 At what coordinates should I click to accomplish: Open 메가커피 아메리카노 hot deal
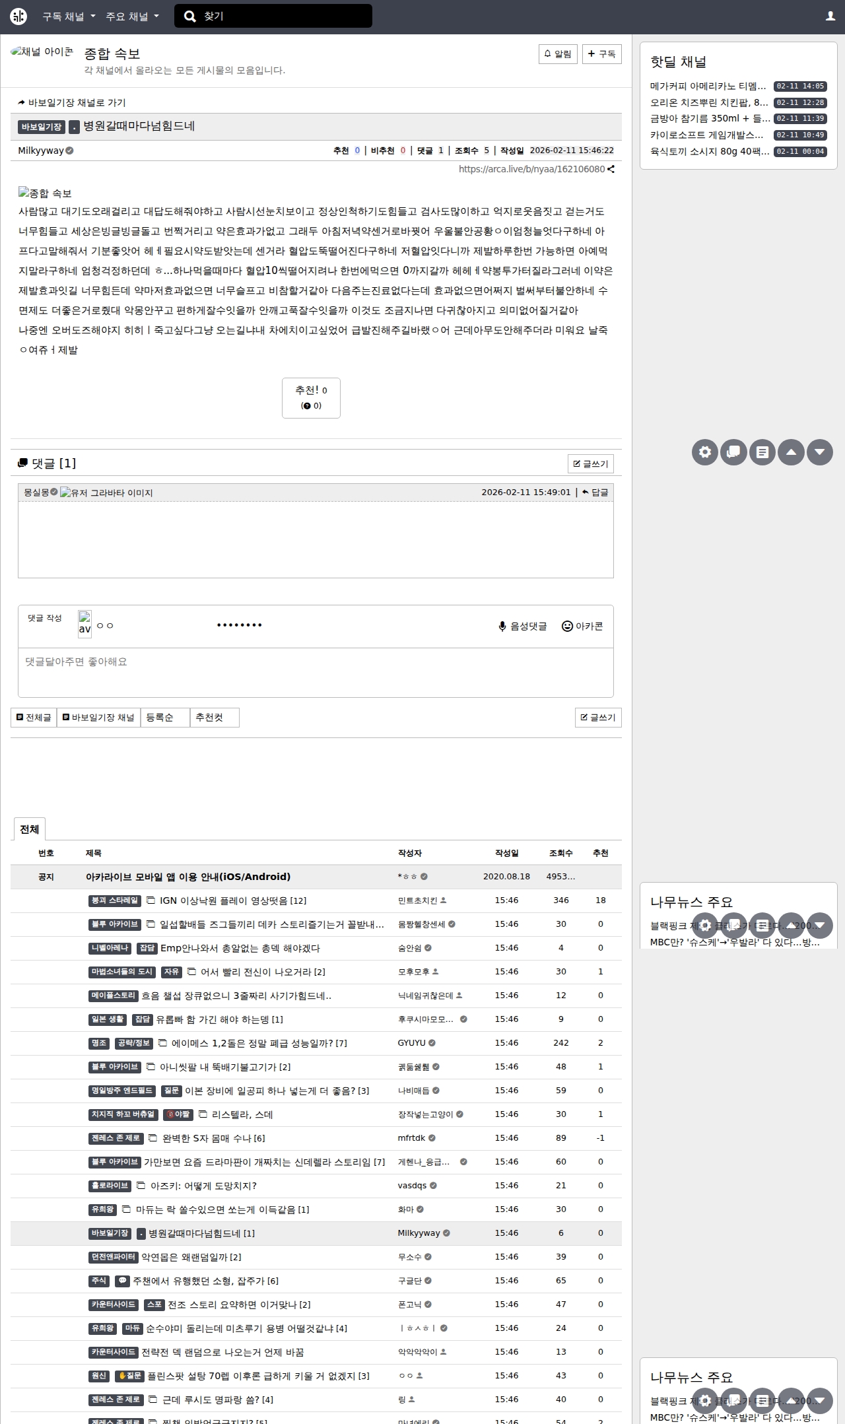[708, 86]
